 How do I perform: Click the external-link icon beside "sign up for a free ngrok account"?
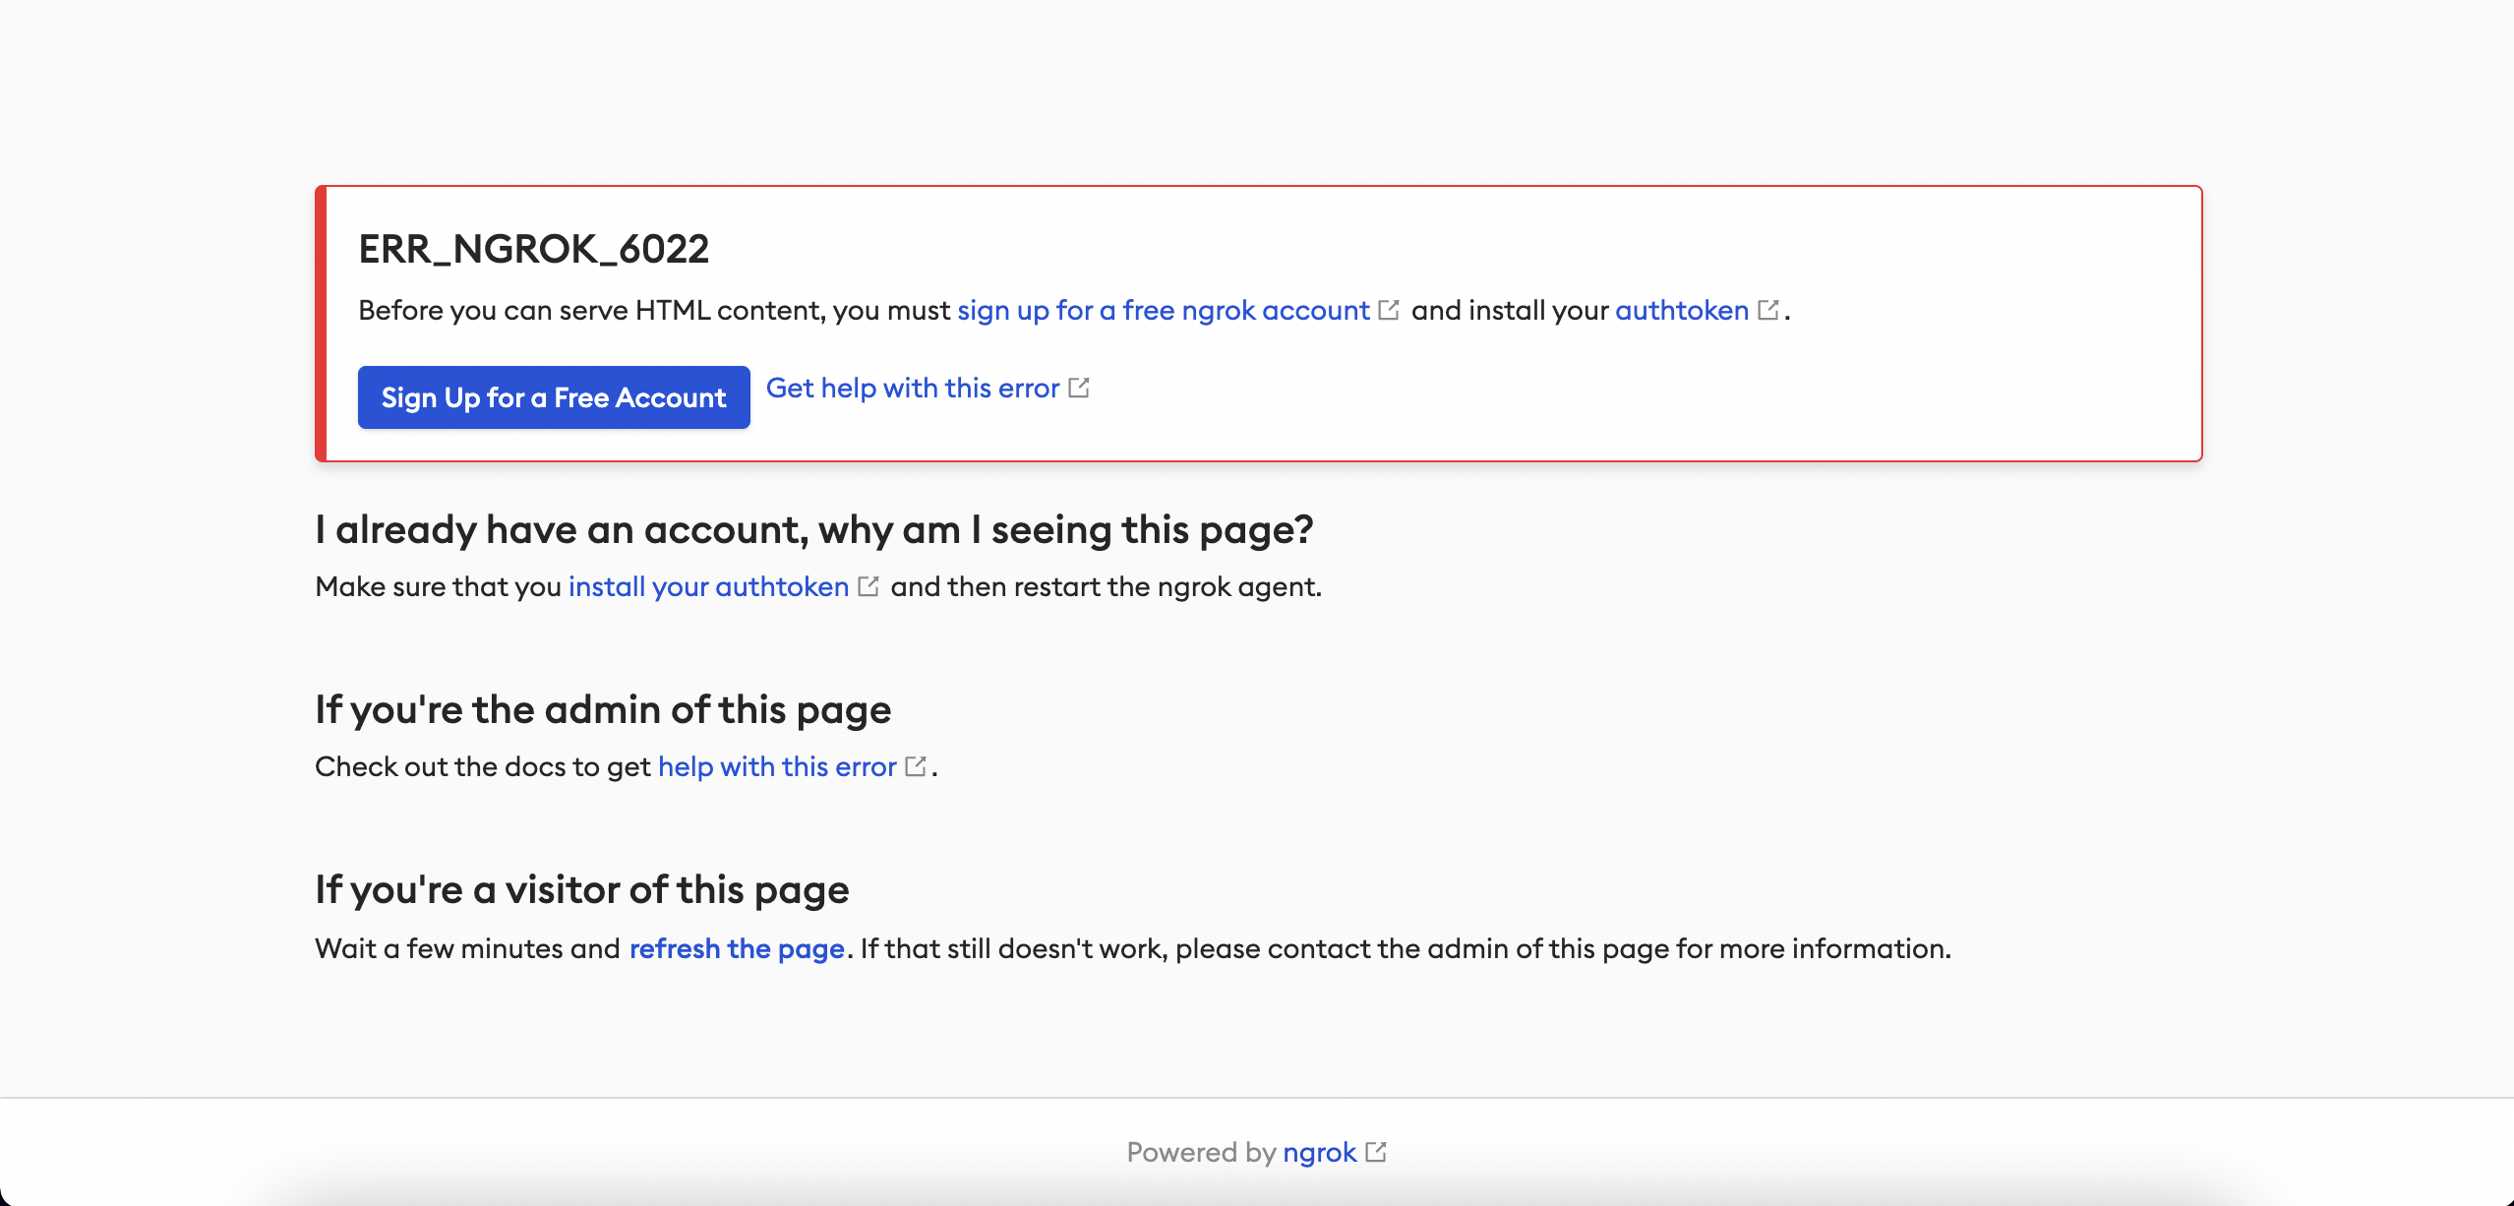(1389, 309)
